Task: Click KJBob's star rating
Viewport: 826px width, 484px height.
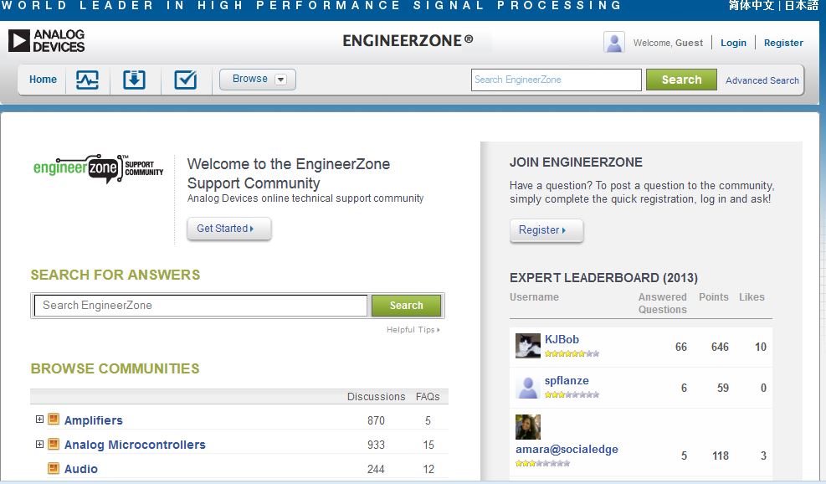Action: [x=572, y=353]
